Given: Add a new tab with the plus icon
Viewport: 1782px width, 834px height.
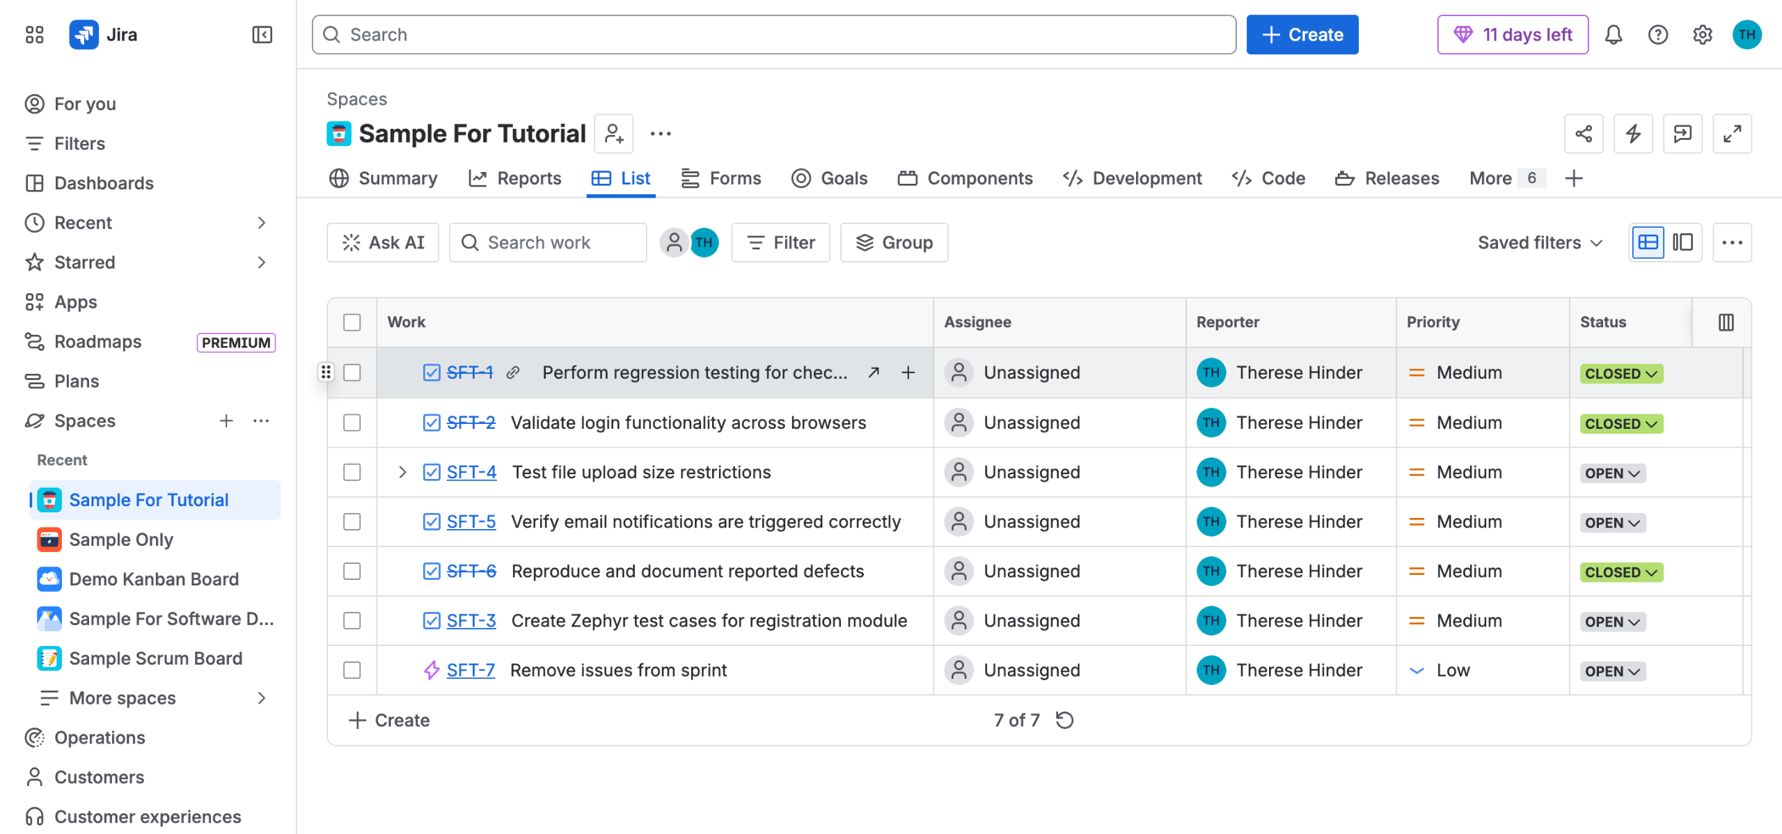Looking at the screenshot, I should tap(1573, 179).
